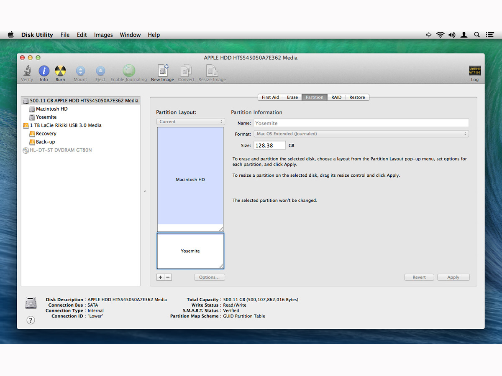Click the Convert toolbar icon
The width and height of the screenshot is (502, 376).
pos(186,71)
